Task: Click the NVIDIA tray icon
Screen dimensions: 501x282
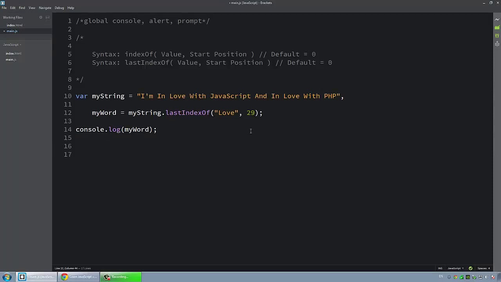Action: [468, 277]
